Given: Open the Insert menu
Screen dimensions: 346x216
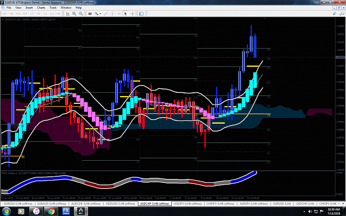Looking at the screenshot, I should [x=29, y=8].
